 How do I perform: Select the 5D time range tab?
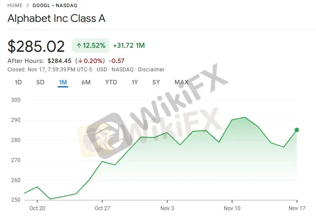coord(40,82)
